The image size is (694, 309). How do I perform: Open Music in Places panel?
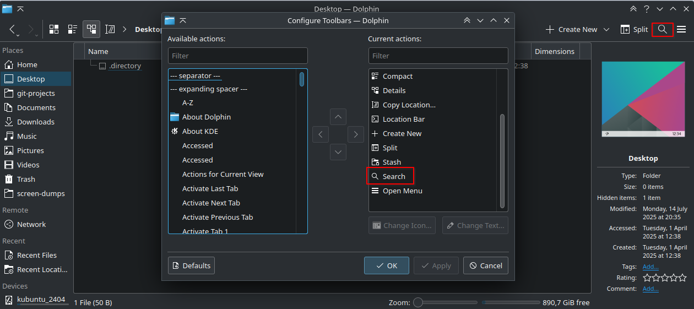point(36,136)
